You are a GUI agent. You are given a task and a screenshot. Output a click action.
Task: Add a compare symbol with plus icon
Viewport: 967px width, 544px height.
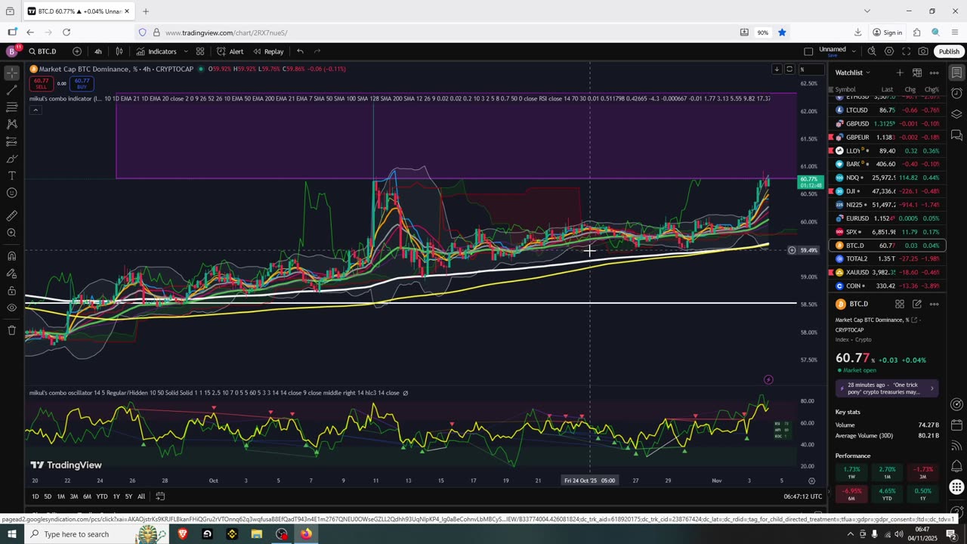click(77, 51)
